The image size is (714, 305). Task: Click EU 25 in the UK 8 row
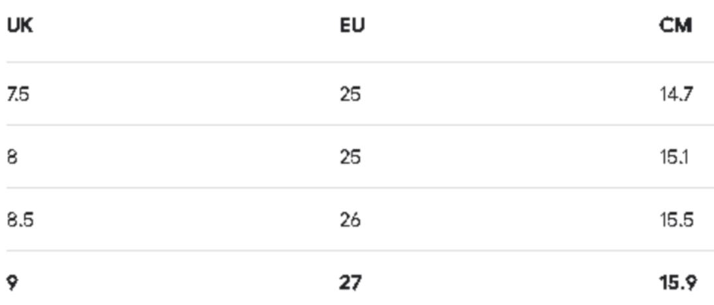click(x=350, y=157)
